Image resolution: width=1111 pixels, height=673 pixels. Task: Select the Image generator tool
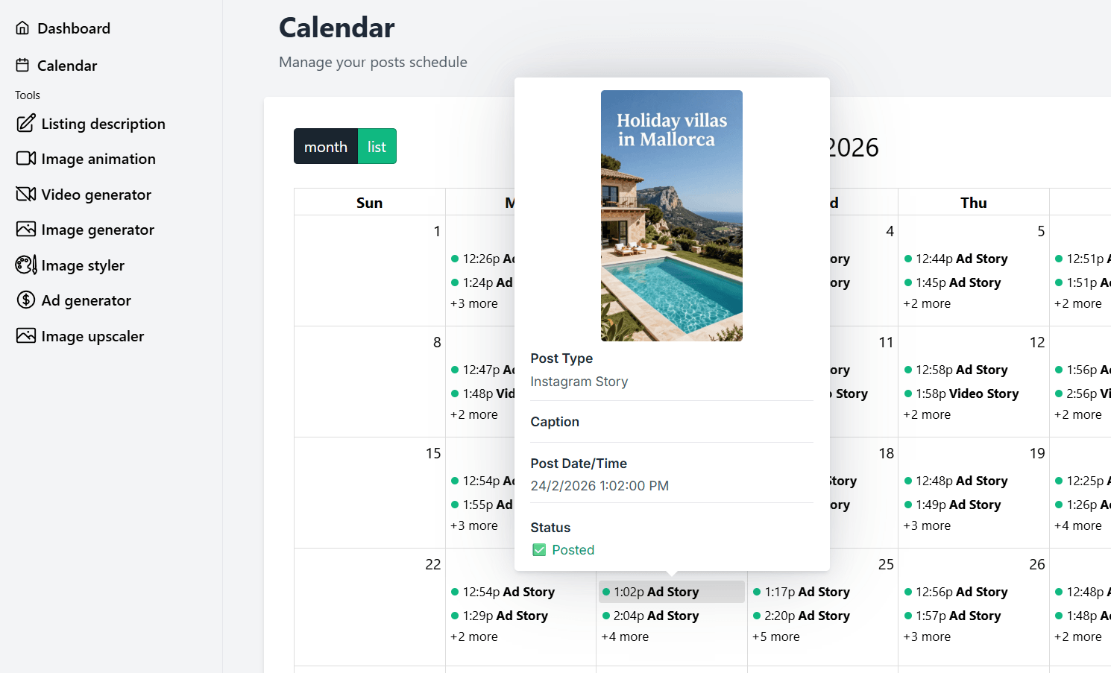tap(98, 230)
